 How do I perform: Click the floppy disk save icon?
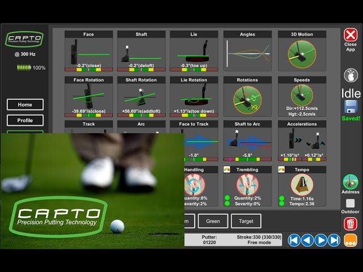[351, 107]
